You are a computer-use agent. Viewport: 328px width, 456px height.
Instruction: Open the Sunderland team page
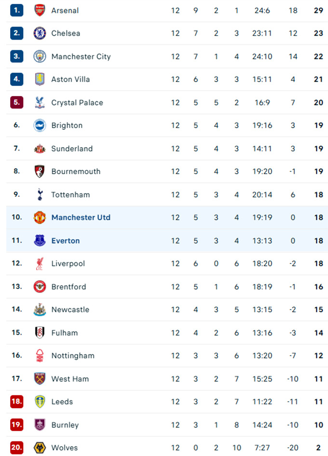click(72, 149)
